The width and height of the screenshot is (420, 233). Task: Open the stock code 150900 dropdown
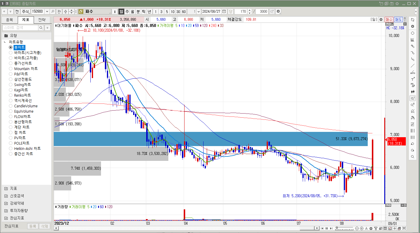47,12
